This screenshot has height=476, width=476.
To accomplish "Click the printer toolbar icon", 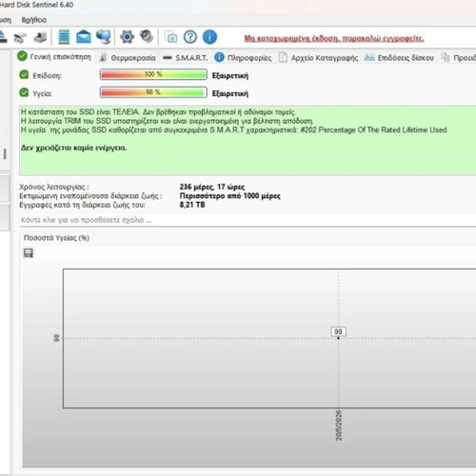I will point(41,37).
